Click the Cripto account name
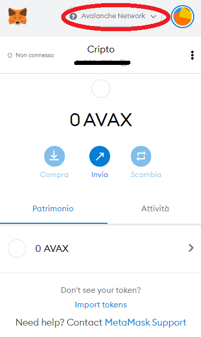Image resolution: width=201 pixels, height=337 pixels. (101, 49)
